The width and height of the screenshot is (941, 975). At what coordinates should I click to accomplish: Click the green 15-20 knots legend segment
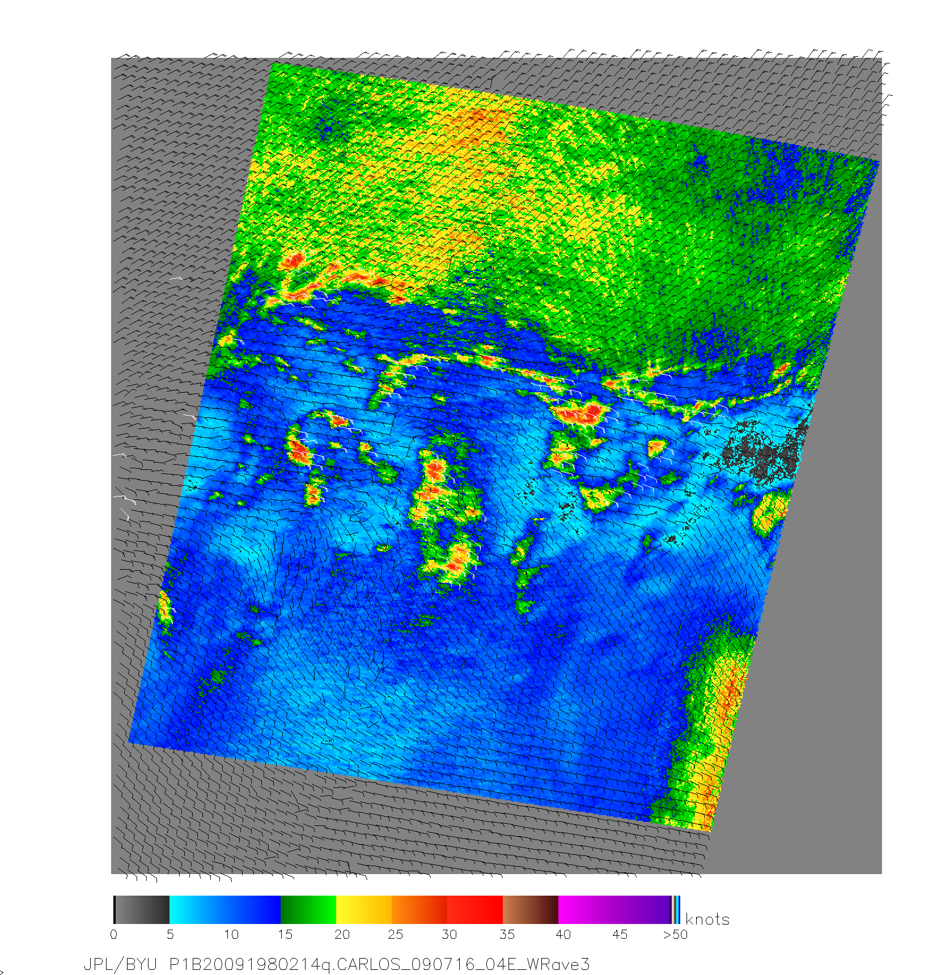(x=308, y=910)
